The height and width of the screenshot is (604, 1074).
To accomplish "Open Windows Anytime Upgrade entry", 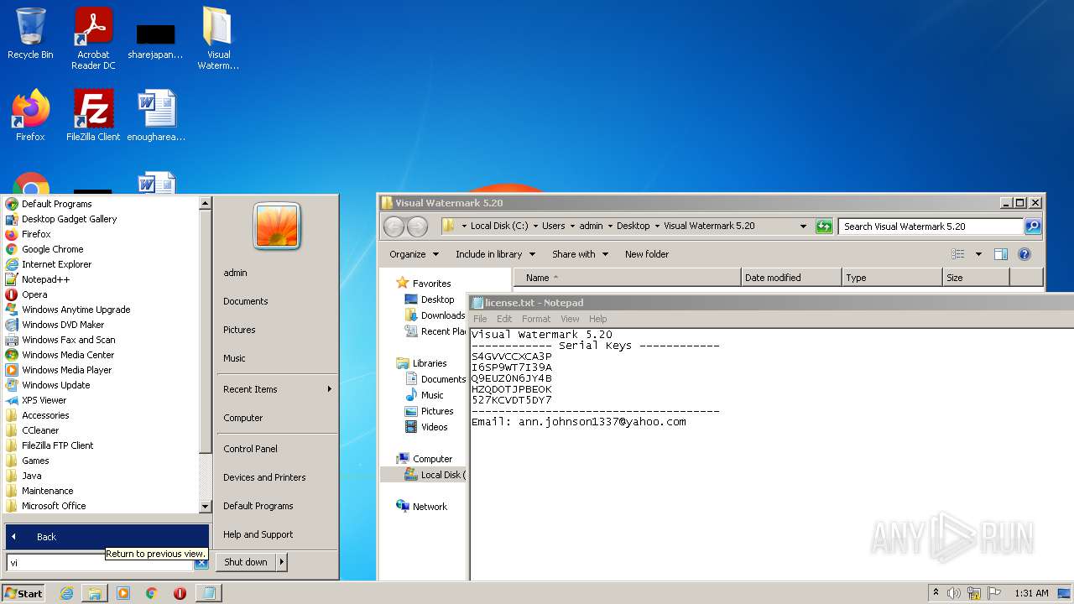I will [x=76, y=310].
